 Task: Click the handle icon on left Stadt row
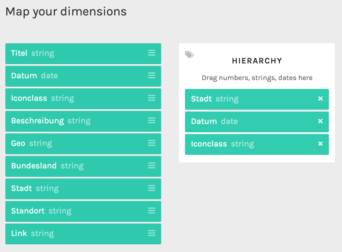(152, 188)
